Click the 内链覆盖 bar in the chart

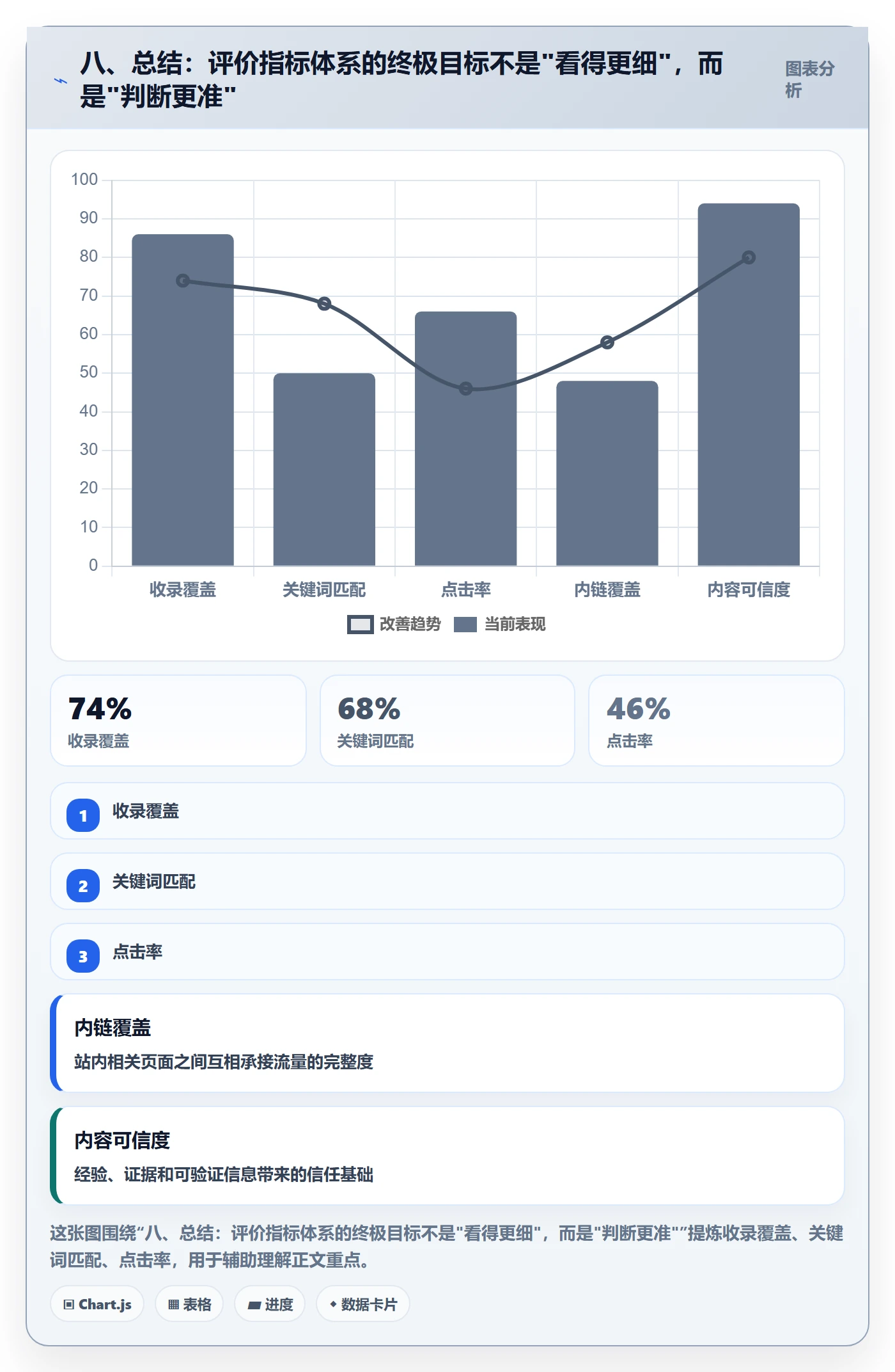(607, 473)
